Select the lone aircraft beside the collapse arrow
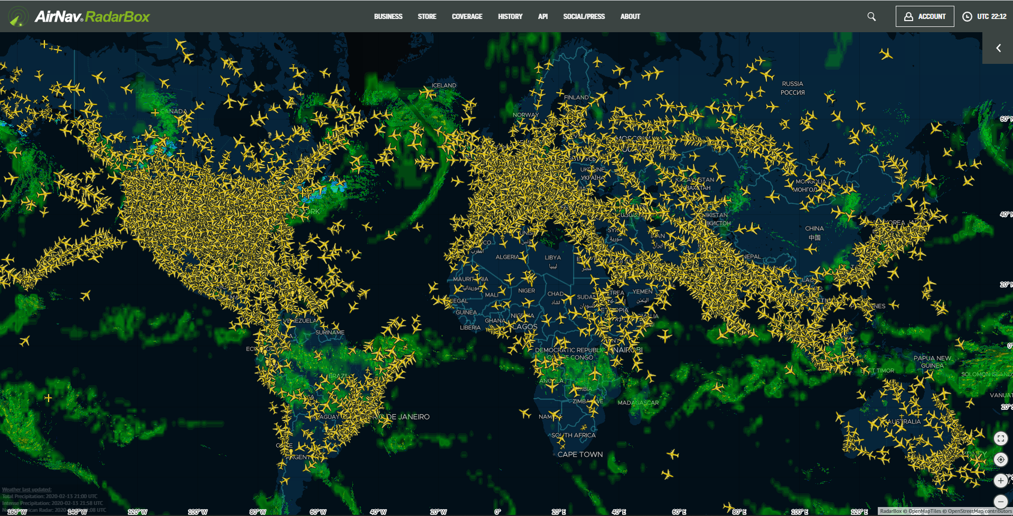1013x516 pixels. (886, 54)
